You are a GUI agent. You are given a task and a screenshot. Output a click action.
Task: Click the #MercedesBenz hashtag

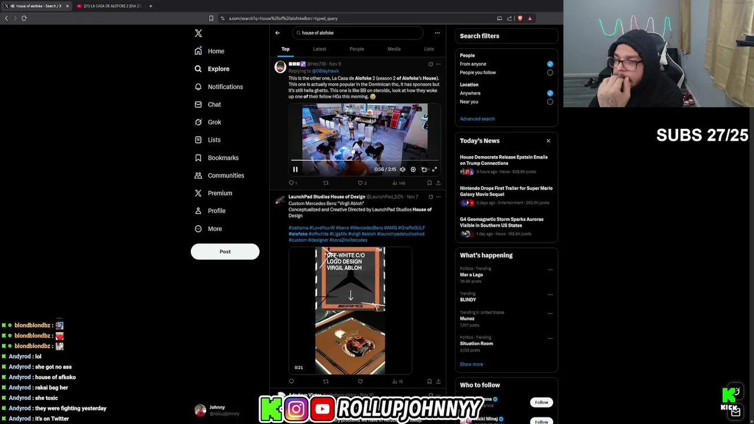click(x=366, y=228)
